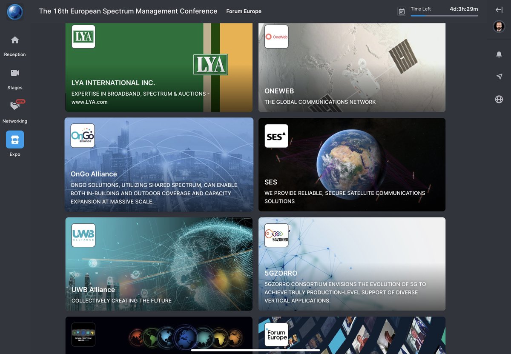Screen dimensions: 511x354
Task: Click the Stages label
Action: tap(15, 88)
